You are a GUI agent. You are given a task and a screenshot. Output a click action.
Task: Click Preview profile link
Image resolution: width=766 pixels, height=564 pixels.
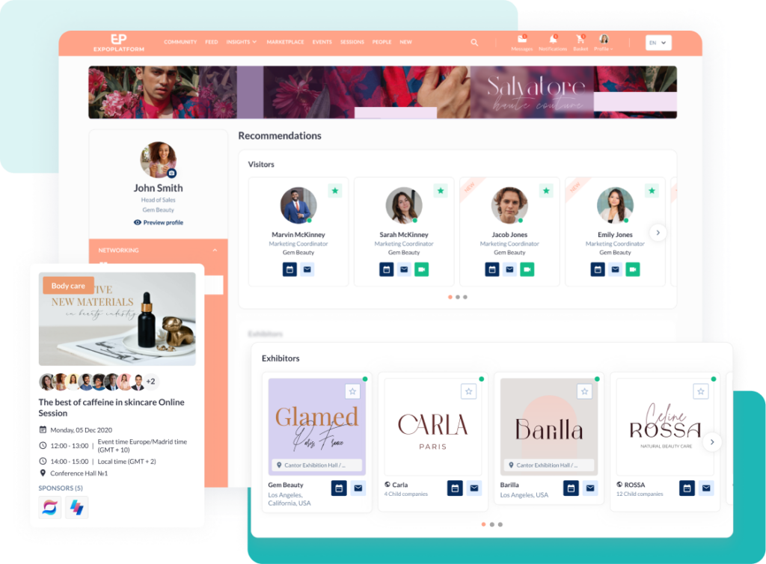point(159,223)
